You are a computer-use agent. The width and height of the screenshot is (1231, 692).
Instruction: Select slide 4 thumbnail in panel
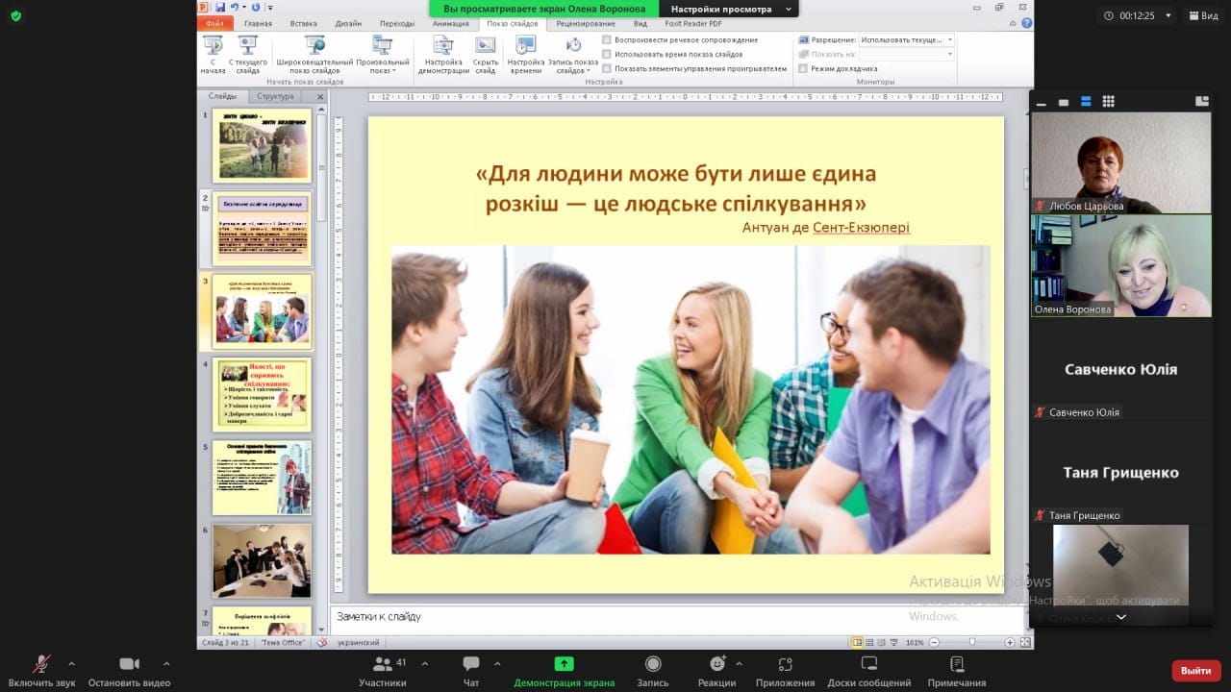pyautogui.click(x=262, y=395)
